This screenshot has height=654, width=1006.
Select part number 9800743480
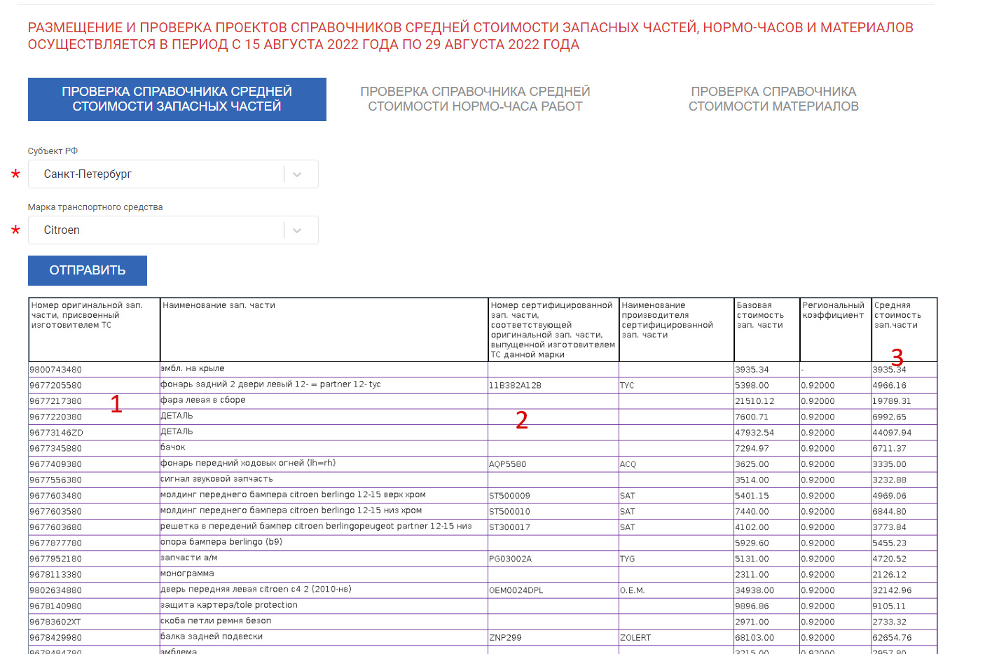pyautogui.click(x=55, y=370)
